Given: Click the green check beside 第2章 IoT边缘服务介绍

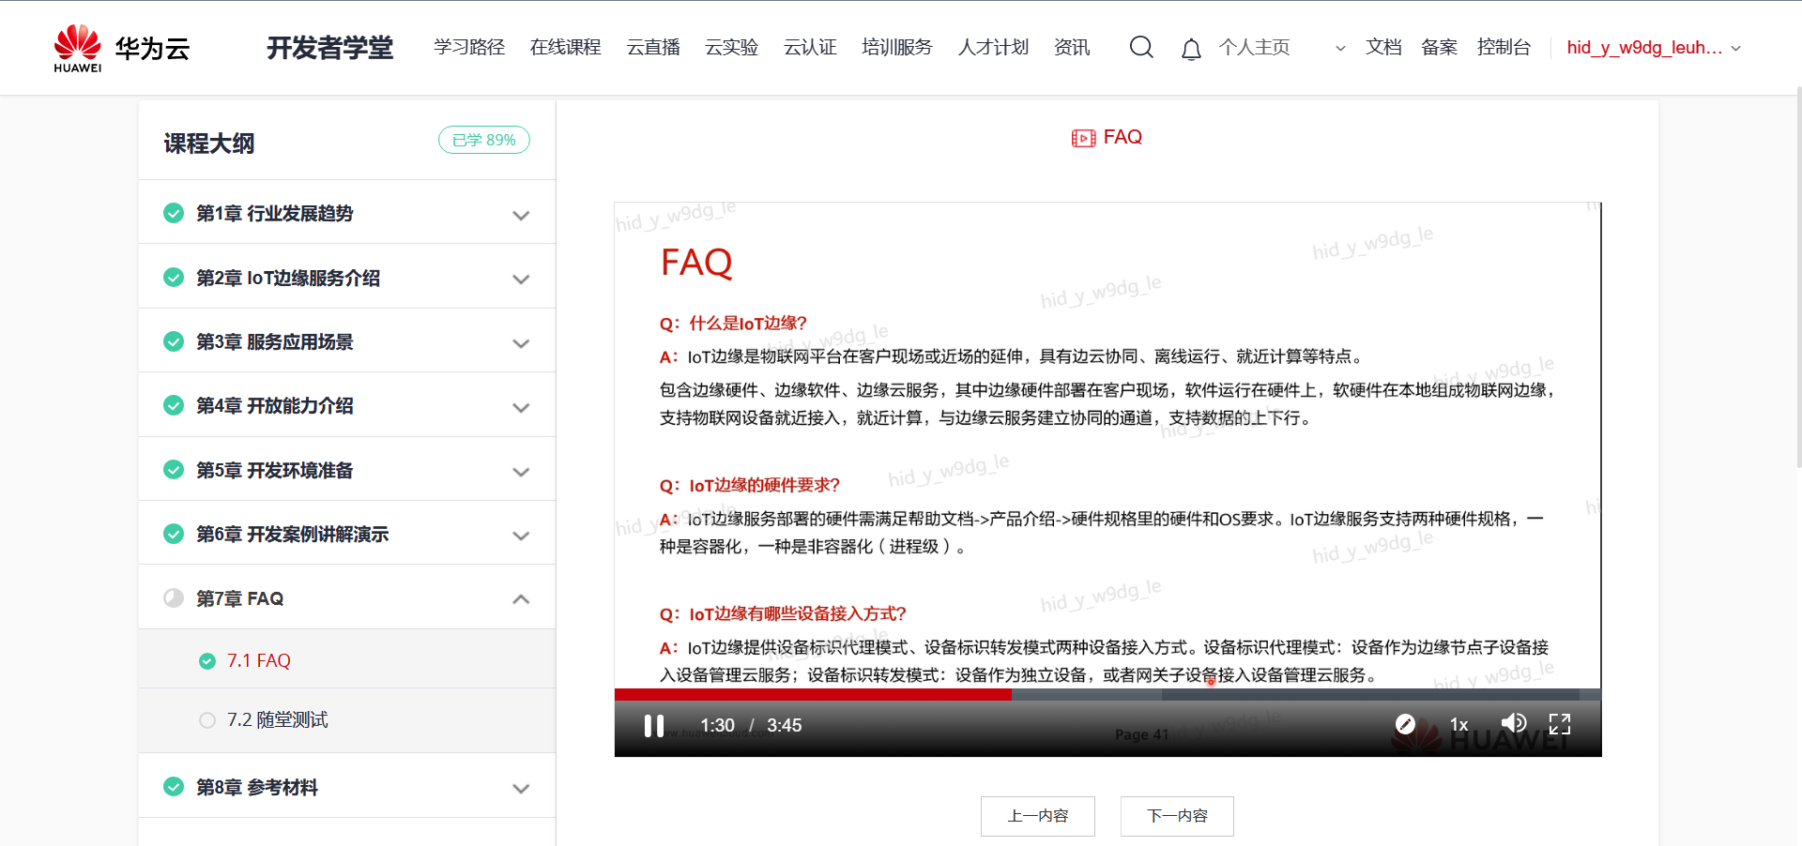Looking at the screenshot, I should [174, 278].
